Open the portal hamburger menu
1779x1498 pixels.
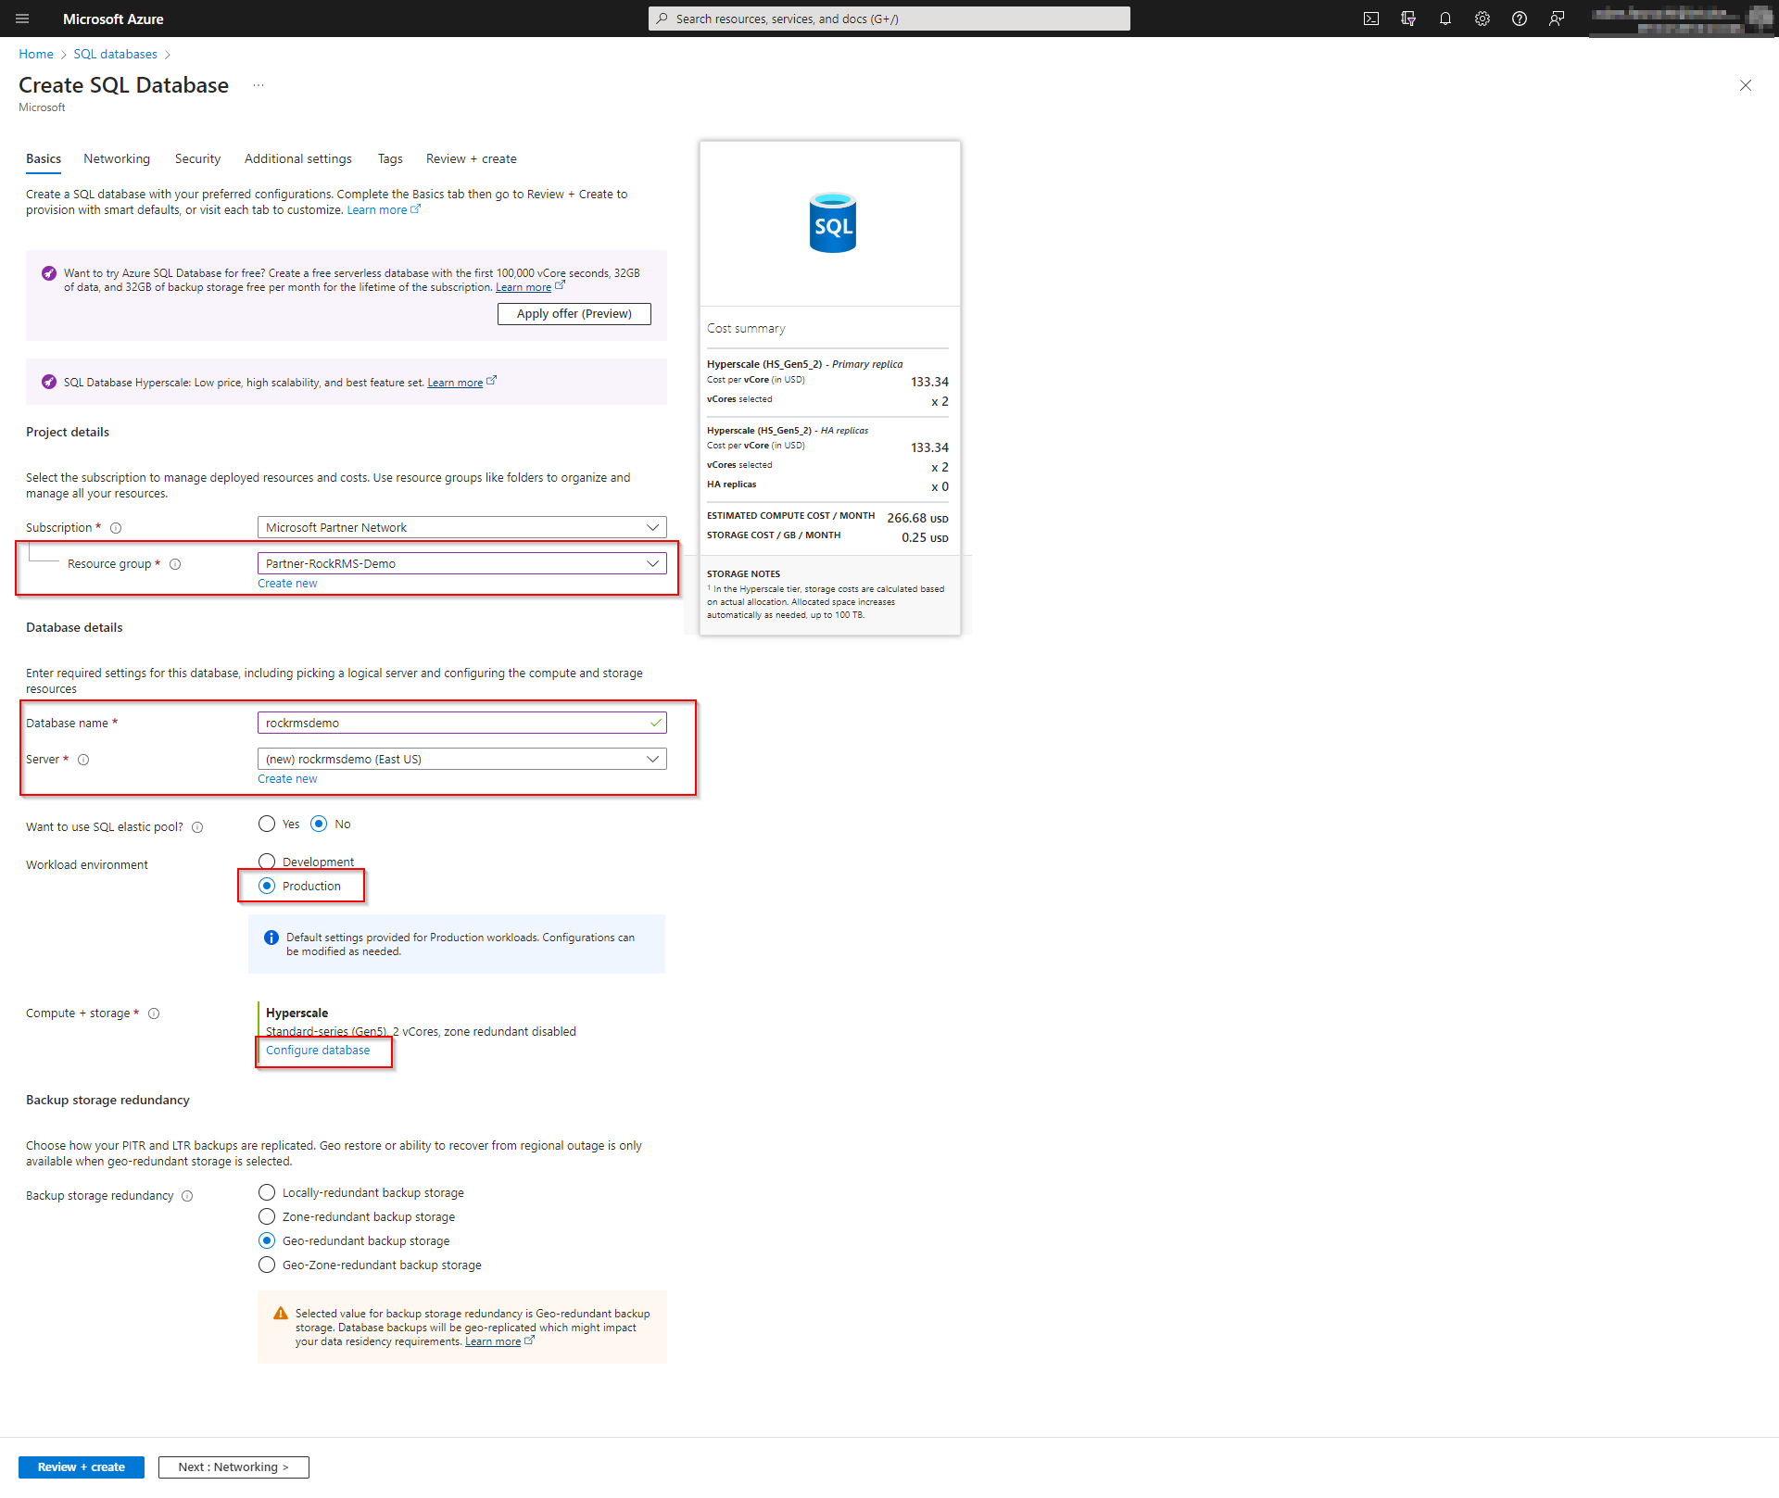[22, 19]
